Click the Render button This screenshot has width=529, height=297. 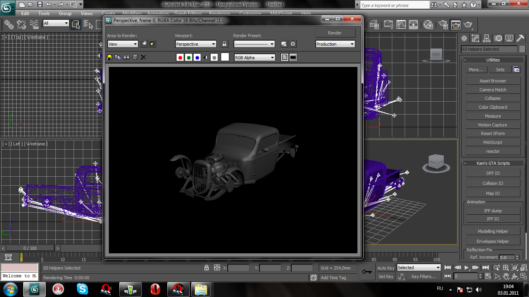[335, 33]
